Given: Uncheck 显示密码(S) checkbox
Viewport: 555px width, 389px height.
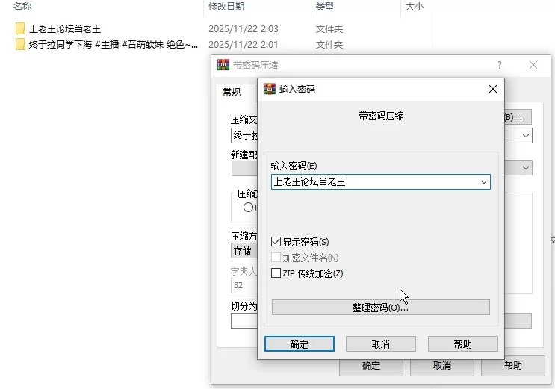Looking at the screenshot, I should [276, 242].
